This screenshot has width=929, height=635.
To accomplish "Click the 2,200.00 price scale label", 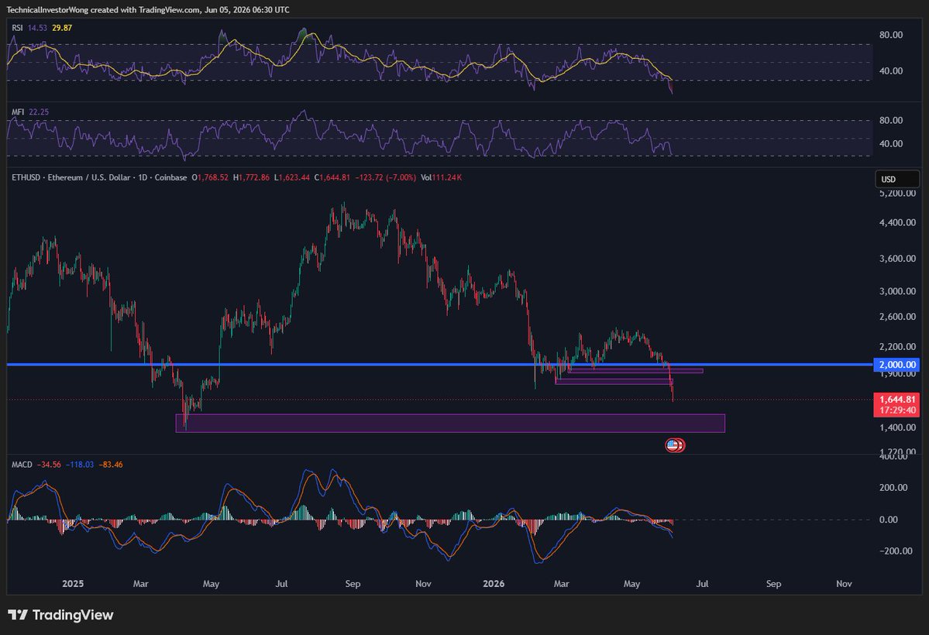I will (897, 346).
